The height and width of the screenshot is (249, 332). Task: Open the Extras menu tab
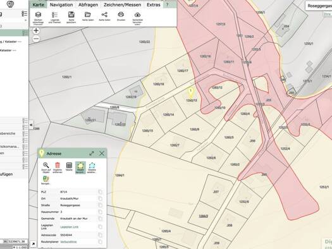[154, 4]
